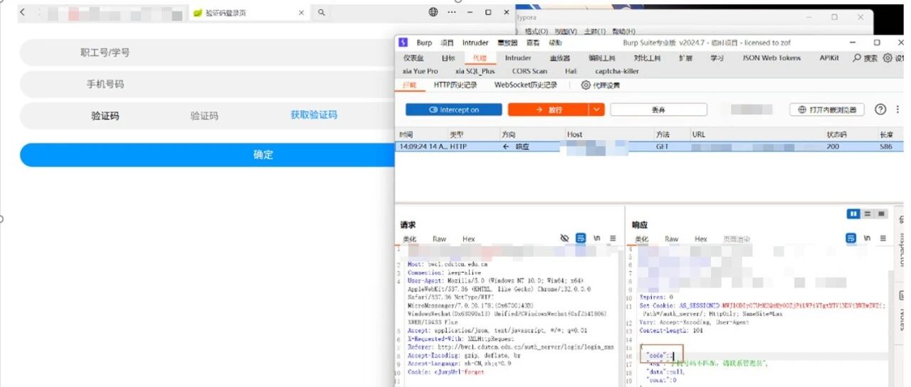Viewport: 911px width, 387px height.
Task: Switch to 扩展 extensions tab
Action: pos(685,58)
